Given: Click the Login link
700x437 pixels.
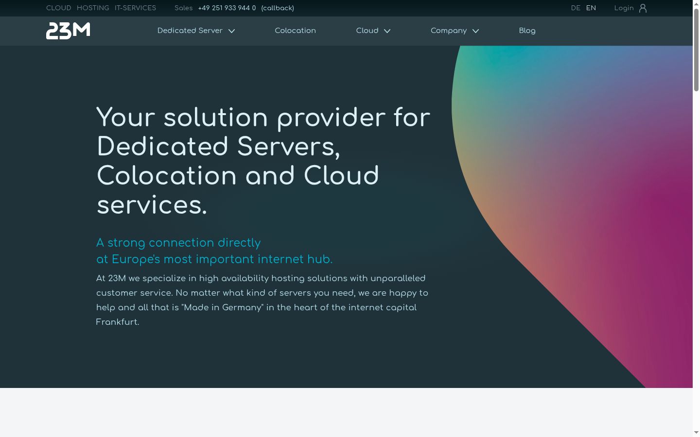Looking at the screenshot, I should [x=624, y=8].
